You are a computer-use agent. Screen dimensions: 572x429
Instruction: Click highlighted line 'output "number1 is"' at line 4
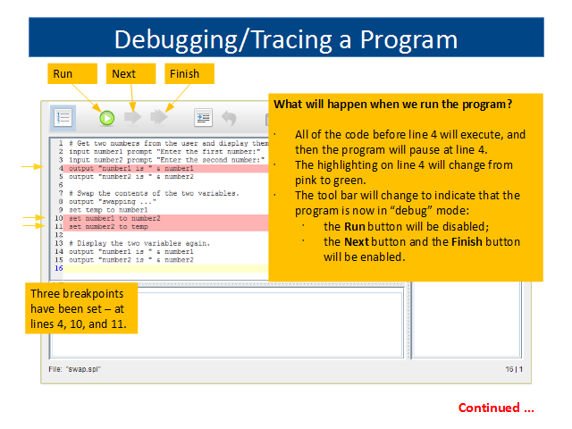(x=165, y=169)
